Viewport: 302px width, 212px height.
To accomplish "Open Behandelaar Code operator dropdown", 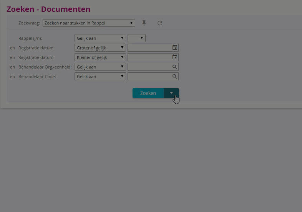I will (x=100, y=77).
